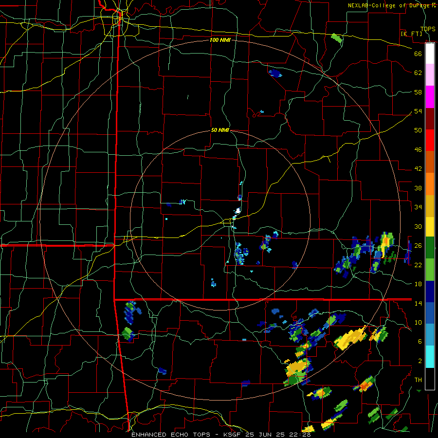Screen dimensions: 438x438
Task: Select the dark green legend swatch
Action: [430, 248]
